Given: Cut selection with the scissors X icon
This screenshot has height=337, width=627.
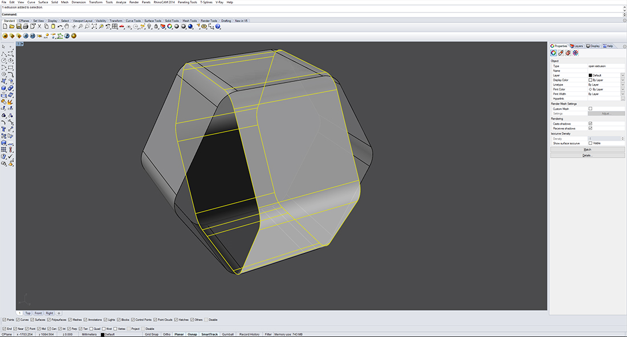Looking at the screenshot, I should click(39, 26).
